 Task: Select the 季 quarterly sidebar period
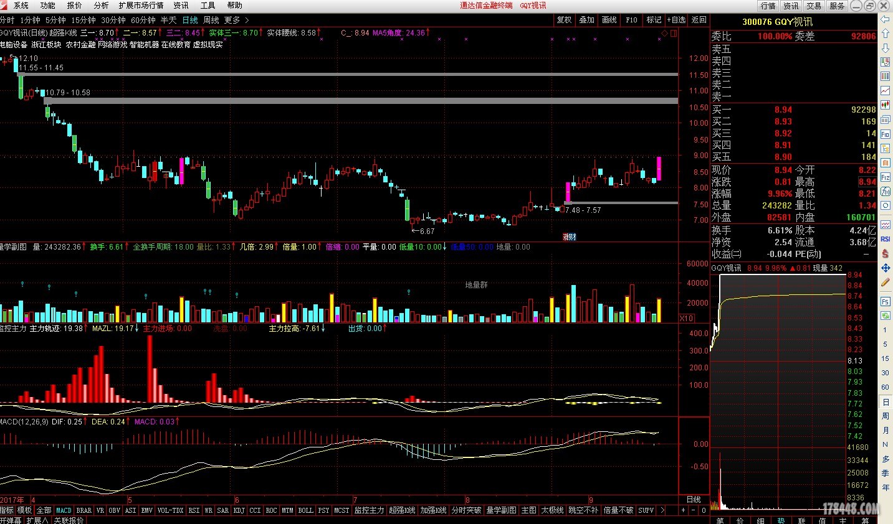pyautogui.click(x=885, y=473)
